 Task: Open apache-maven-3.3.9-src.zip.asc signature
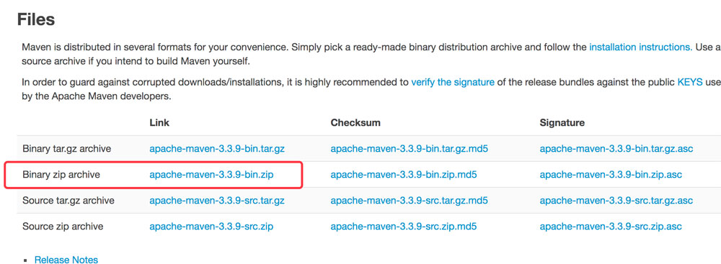(x=611, y=227)
